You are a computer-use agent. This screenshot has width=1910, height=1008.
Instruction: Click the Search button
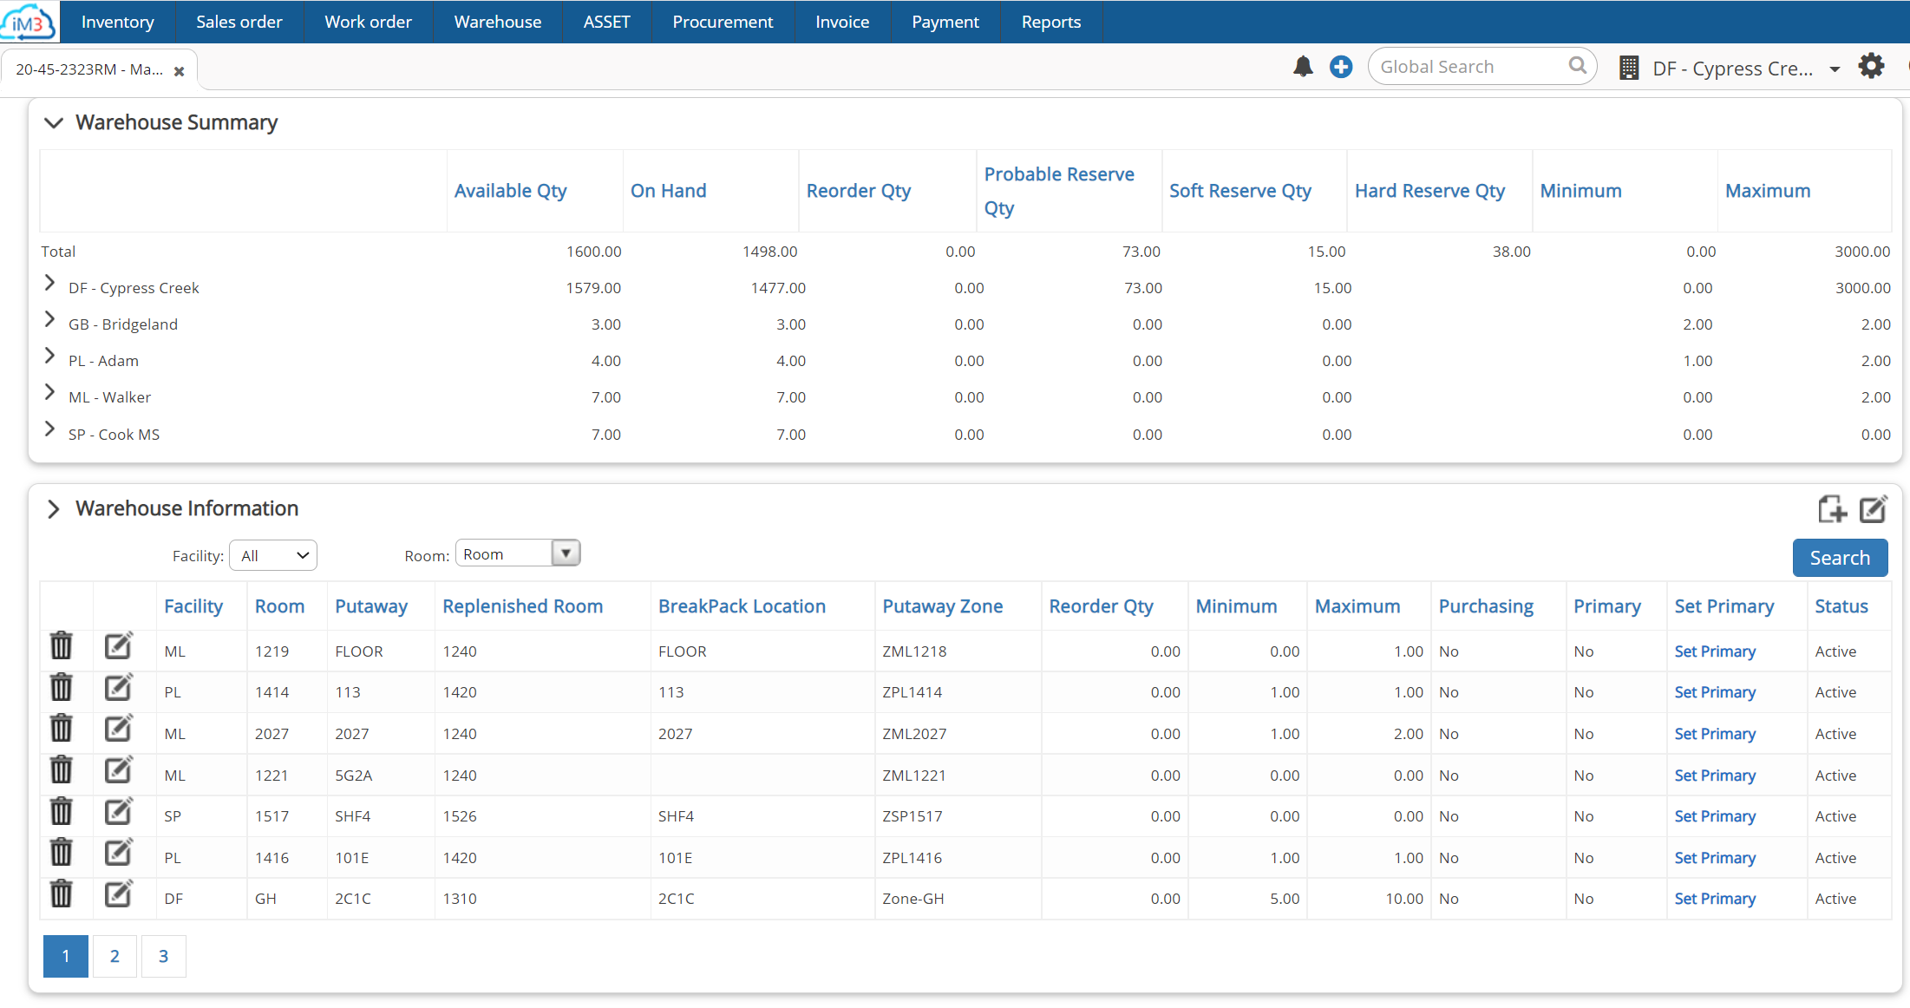click(1840, 557)
